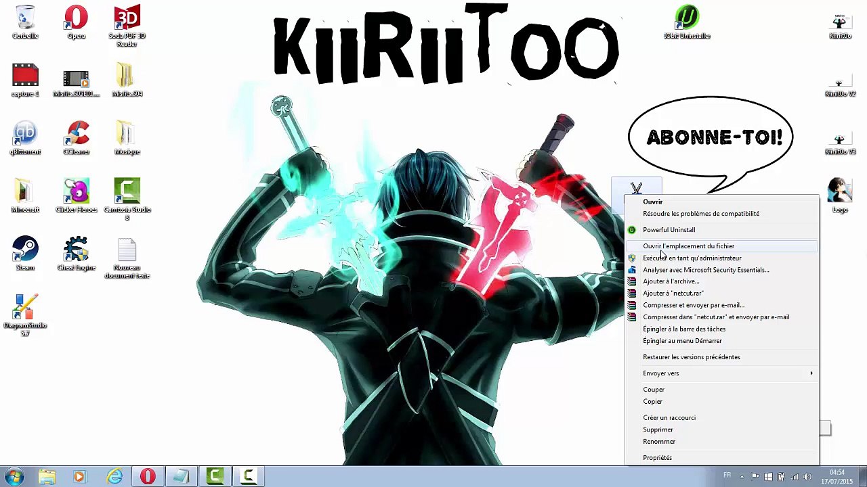Choose Analyser avec Microsoft Security Essentials
The width and height of the screenshot is (867, 487).
pyautogui.click(x=721, y=270)
